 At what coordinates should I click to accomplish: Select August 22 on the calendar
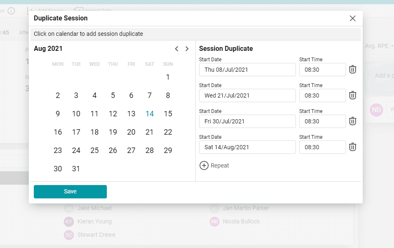tap(168, 132)
